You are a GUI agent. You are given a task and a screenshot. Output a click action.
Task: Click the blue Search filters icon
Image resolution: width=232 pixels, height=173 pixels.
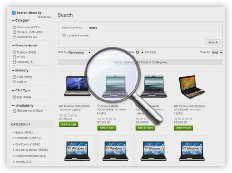click(x=14, y=13)
